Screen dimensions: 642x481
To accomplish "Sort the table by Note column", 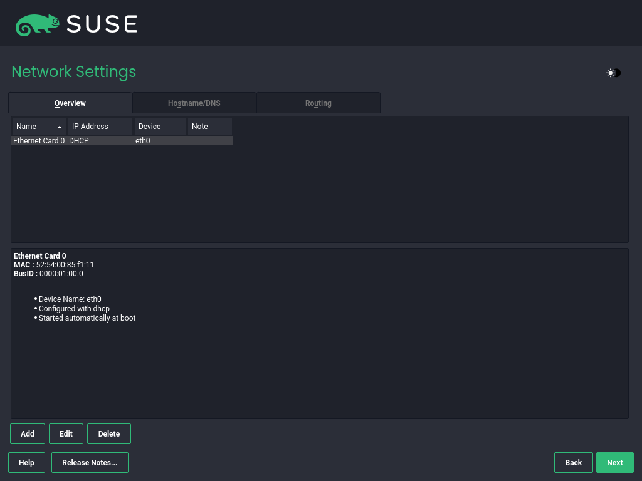I will point(201,126).
